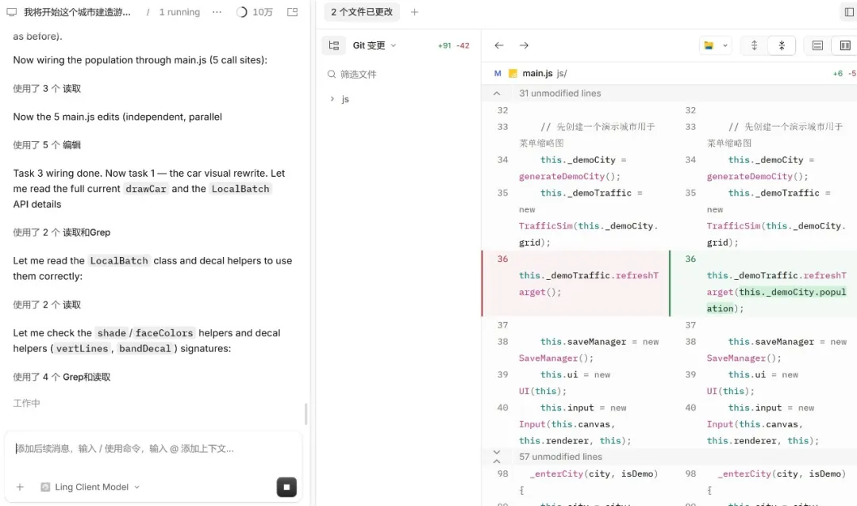Go to previous change with left arrow
Screen dimensions: 857x506
[x=498, y=45]
